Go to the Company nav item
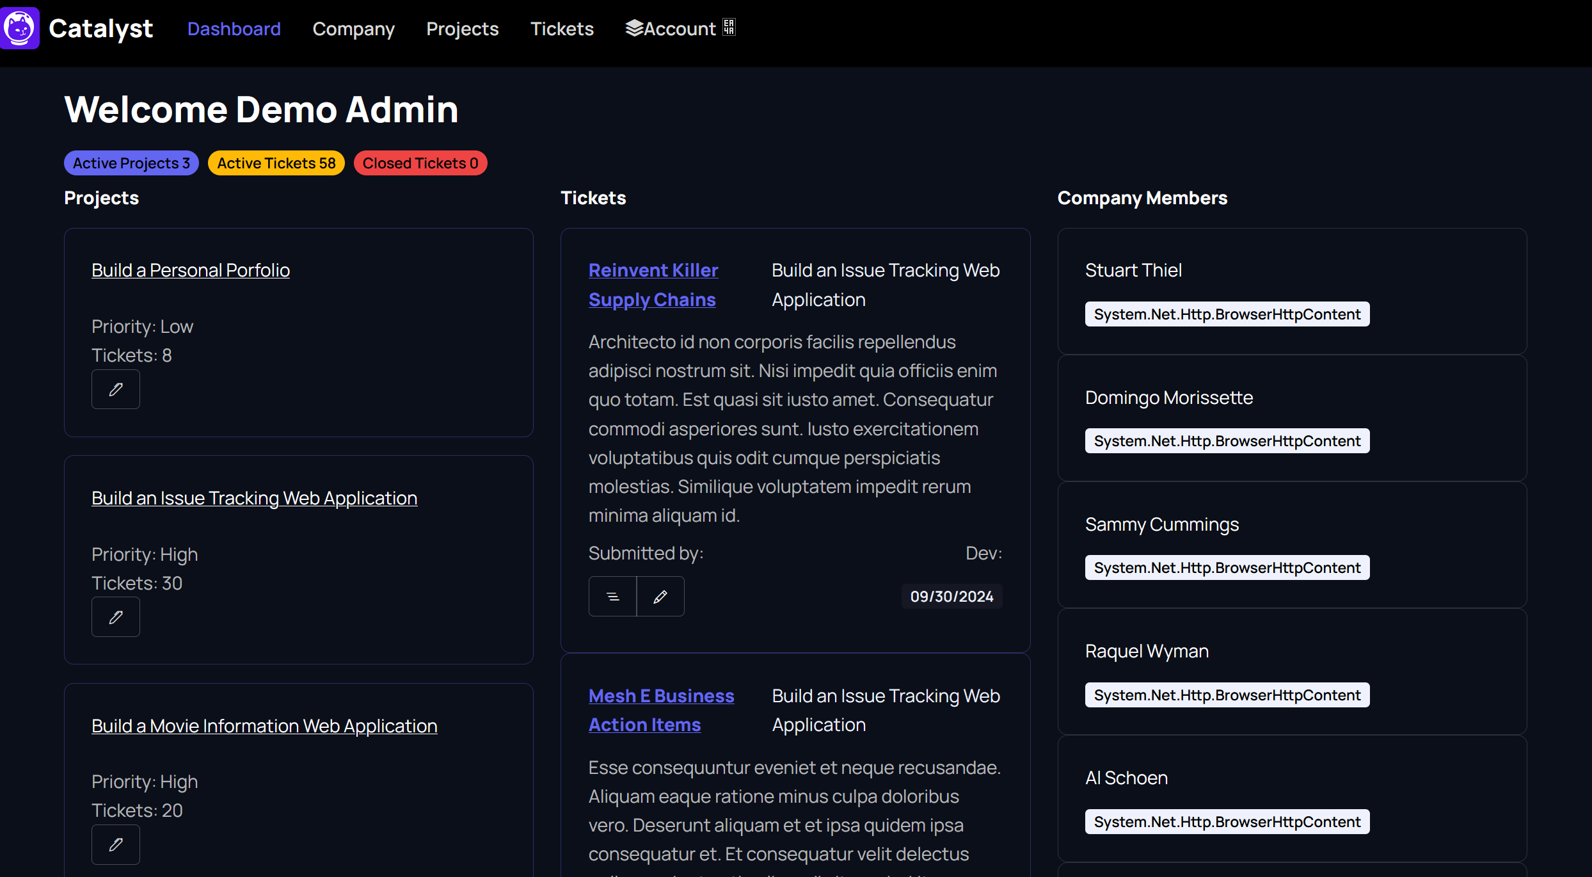 tap(354, 29)
